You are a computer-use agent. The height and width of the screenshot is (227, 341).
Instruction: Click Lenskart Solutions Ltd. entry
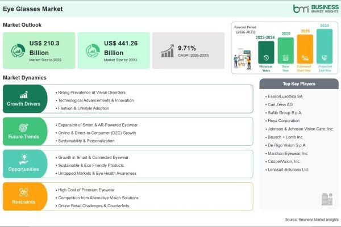(288, 170)
